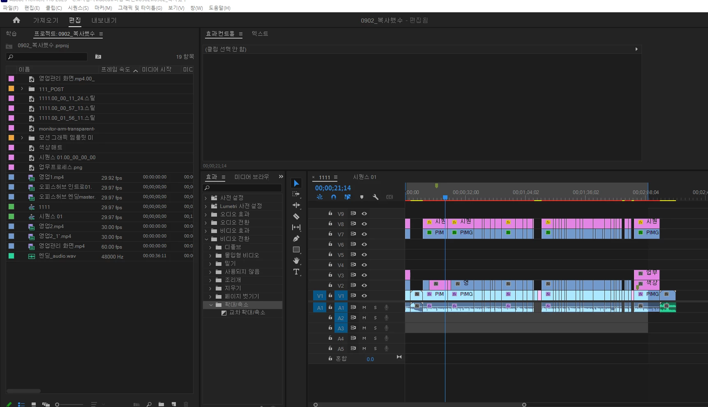Toggle insert sequences as nests option
Screen dimensions: 708x407
coord(320,197)
